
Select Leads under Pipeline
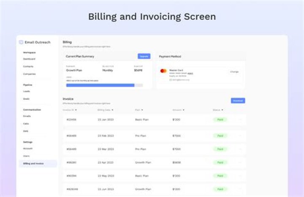click(27, 91)
